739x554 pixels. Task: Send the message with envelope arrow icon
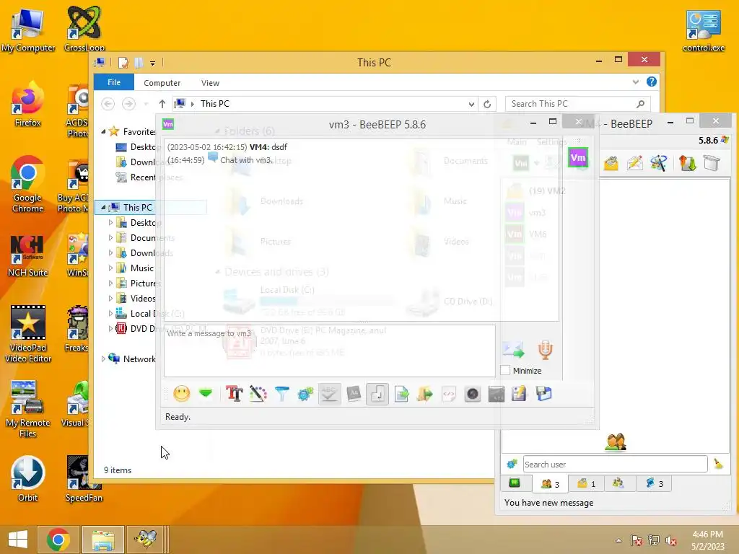click(x=513, y=349)
